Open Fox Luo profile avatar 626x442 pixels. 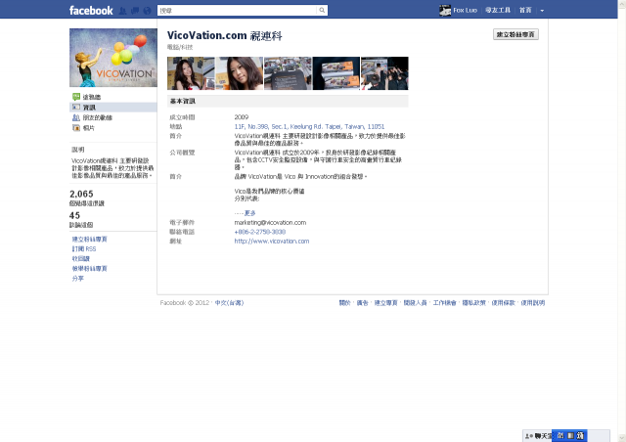pyautogui.click(x=445, y=11)
